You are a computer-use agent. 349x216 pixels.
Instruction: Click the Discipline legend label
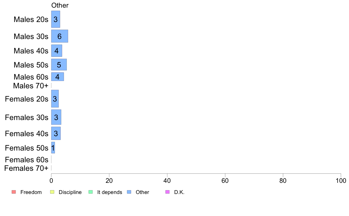(x=70, y=192)
